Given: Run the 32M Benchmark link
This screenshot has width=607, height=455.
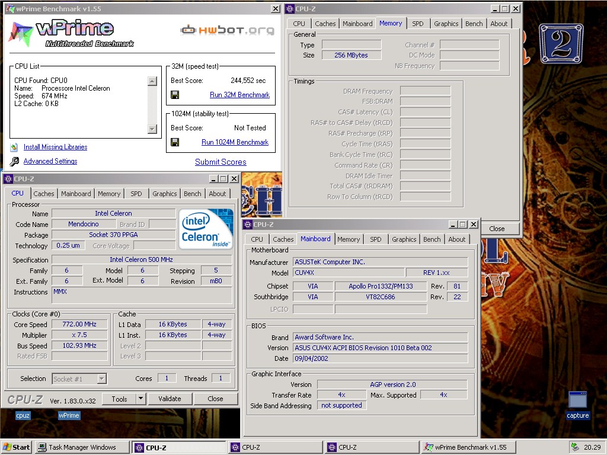Looking at the screenshot, I should tap(239, 95).
